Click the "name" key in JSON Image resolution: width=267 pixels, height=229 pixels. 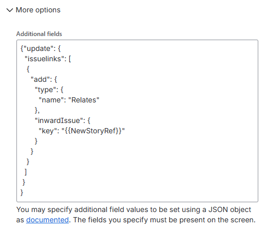point(51,100)
